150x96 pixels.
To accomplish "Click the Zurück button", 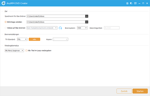I will (124, 91).
